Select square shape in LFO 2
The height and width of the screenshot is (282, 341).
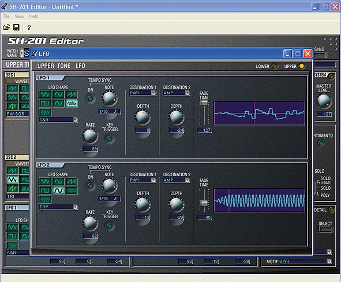45,190
